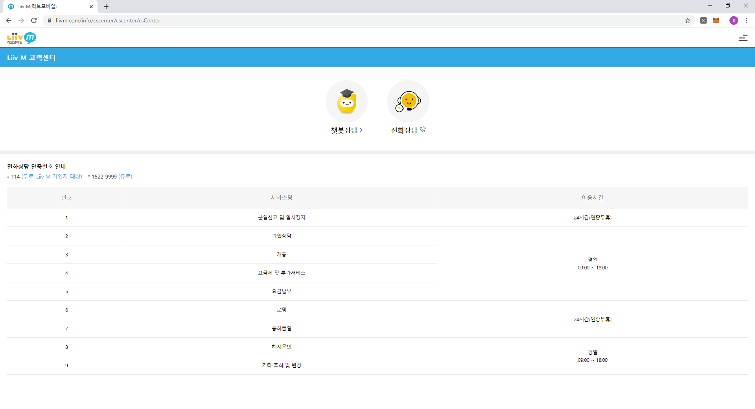Image resolution: width=755 pixels, height=409 pixels.
Task: Select the Liiv M(리브모바일) tab
Action: (51, 7)
